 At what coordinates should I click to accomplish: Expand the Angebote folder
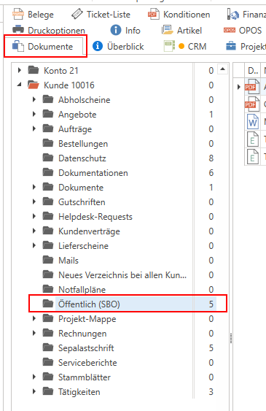pos(34,115)
